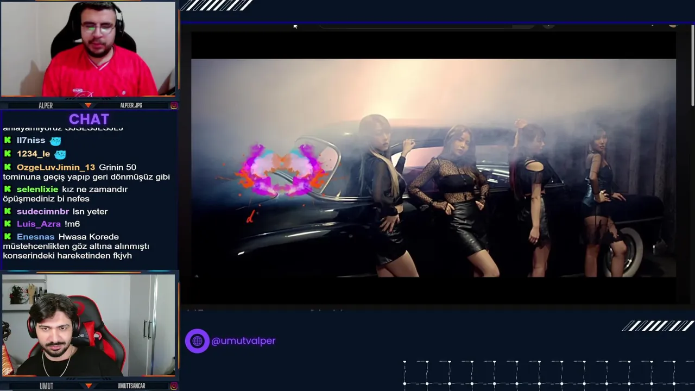Select the username sudecimnbr in chat

43,211
